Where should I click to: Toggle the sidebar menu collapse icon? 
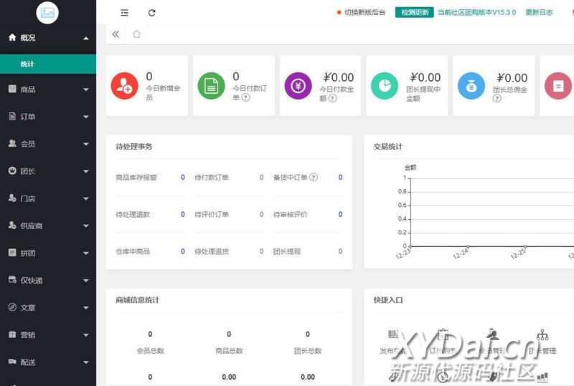(124, 13)
